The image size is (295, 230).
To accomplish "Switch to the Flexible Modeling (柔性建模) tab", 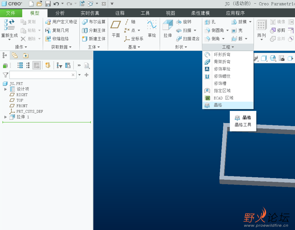I will point(201,13).
